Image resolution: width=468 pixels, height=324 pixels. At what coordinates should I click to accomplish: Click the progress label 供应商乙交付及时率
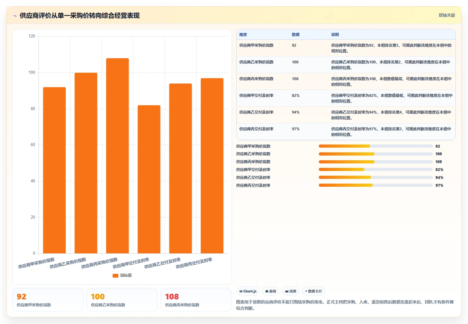point(253,178)
